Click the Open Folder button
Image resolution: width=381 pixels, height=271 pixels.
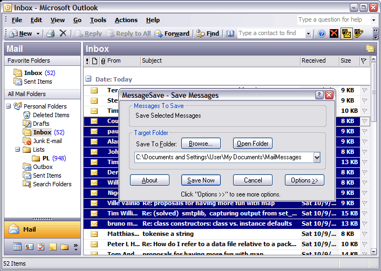point(253,144)
